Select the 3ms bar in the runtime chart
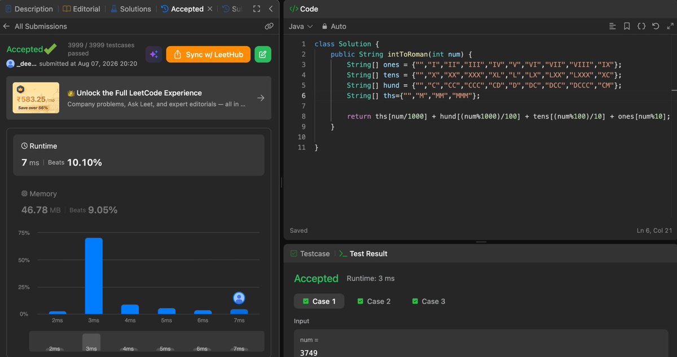Viewport: 677px width, 357px height. (x=94, y=276)
